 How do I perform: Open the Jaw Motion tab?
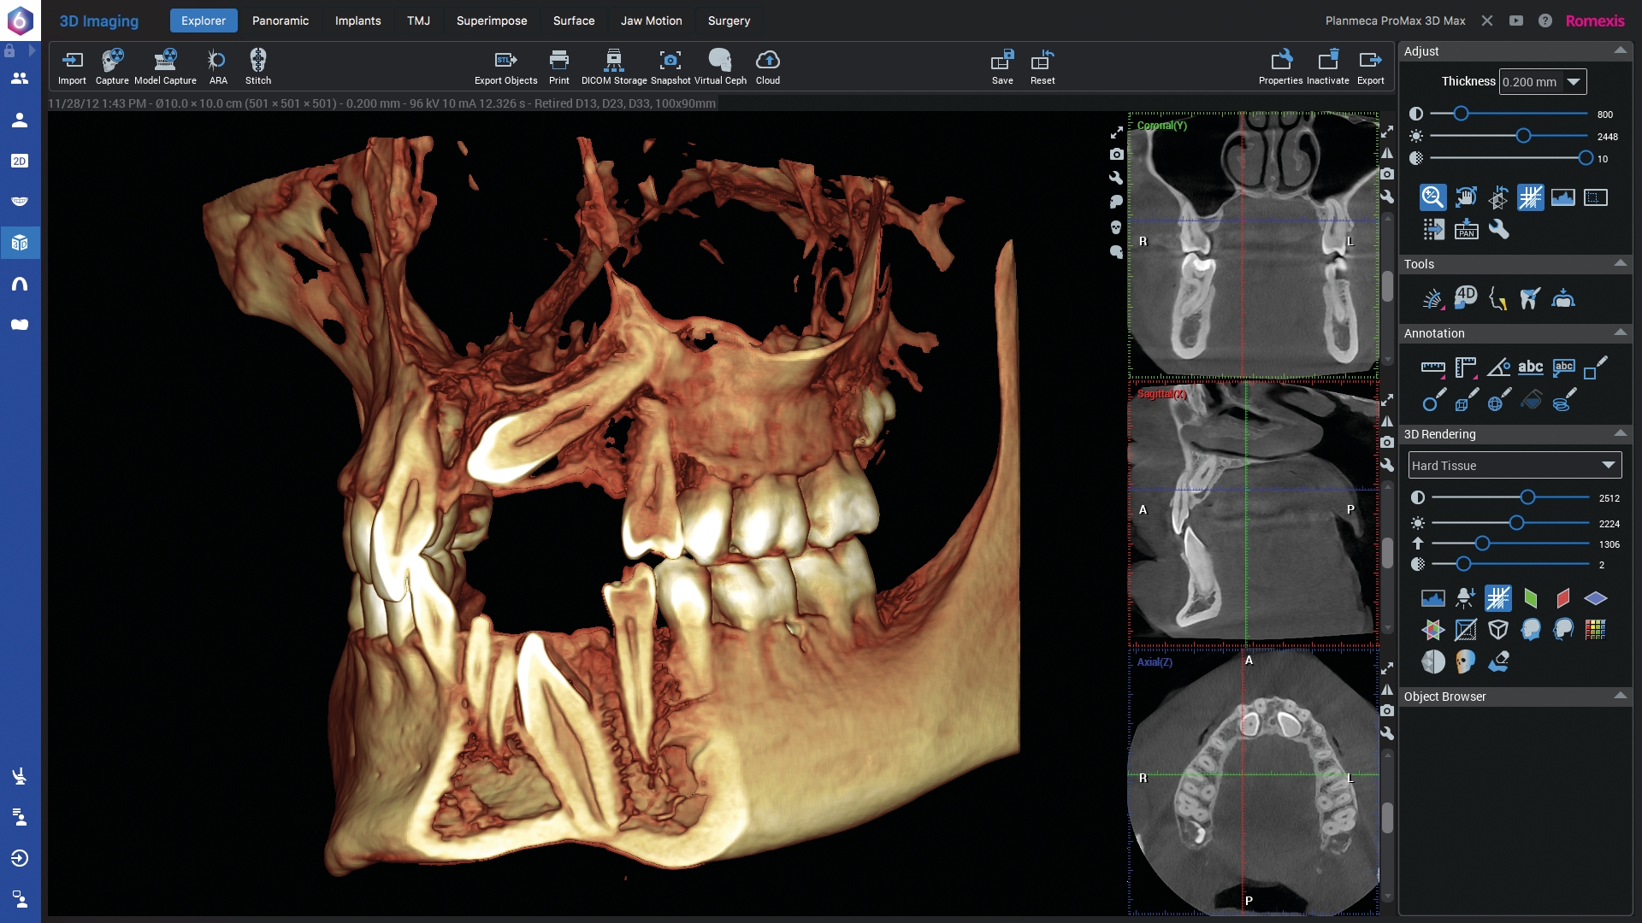[651, 21]
